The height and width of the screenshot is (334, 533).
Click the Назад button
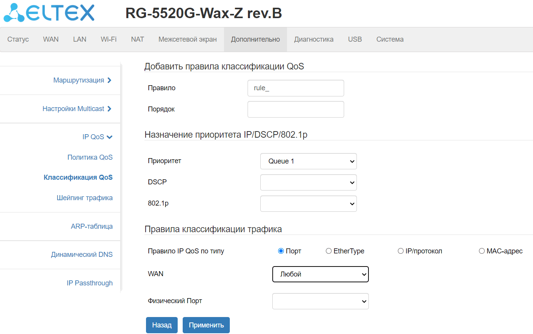(x=161, y=325)
